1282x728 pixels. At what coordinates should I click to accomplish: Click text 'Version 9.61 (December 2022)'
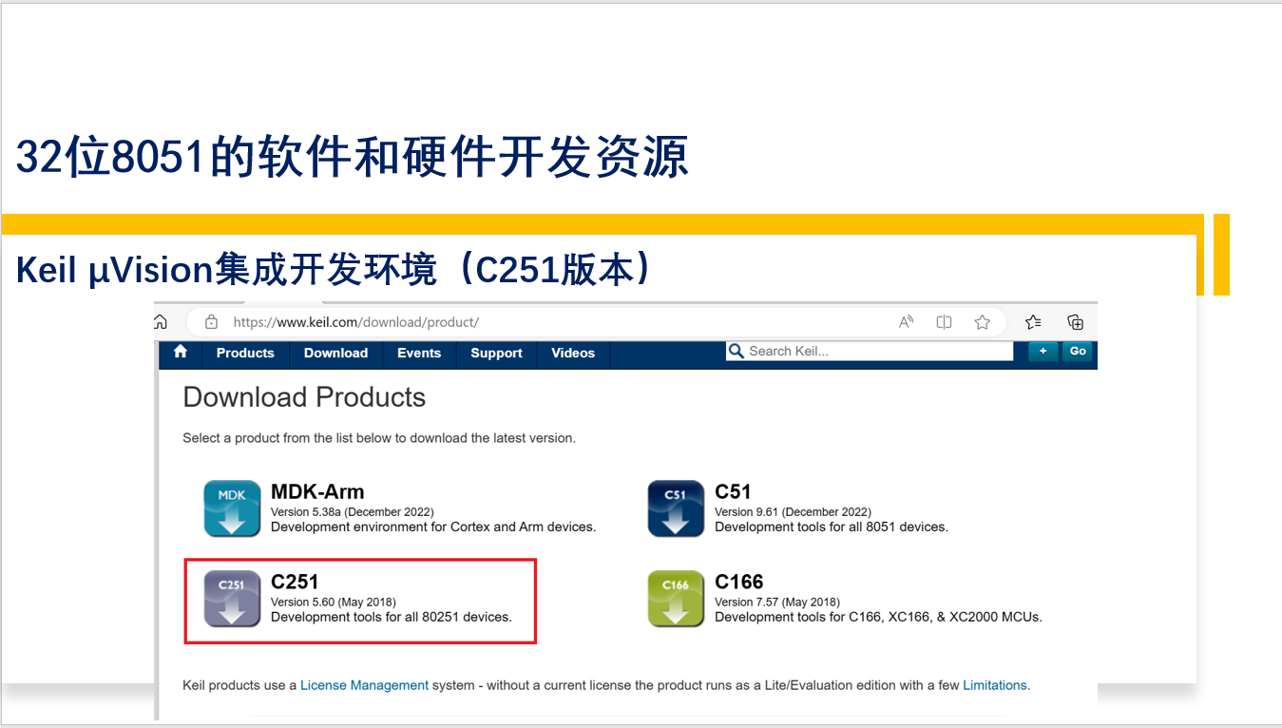point(793,511)
